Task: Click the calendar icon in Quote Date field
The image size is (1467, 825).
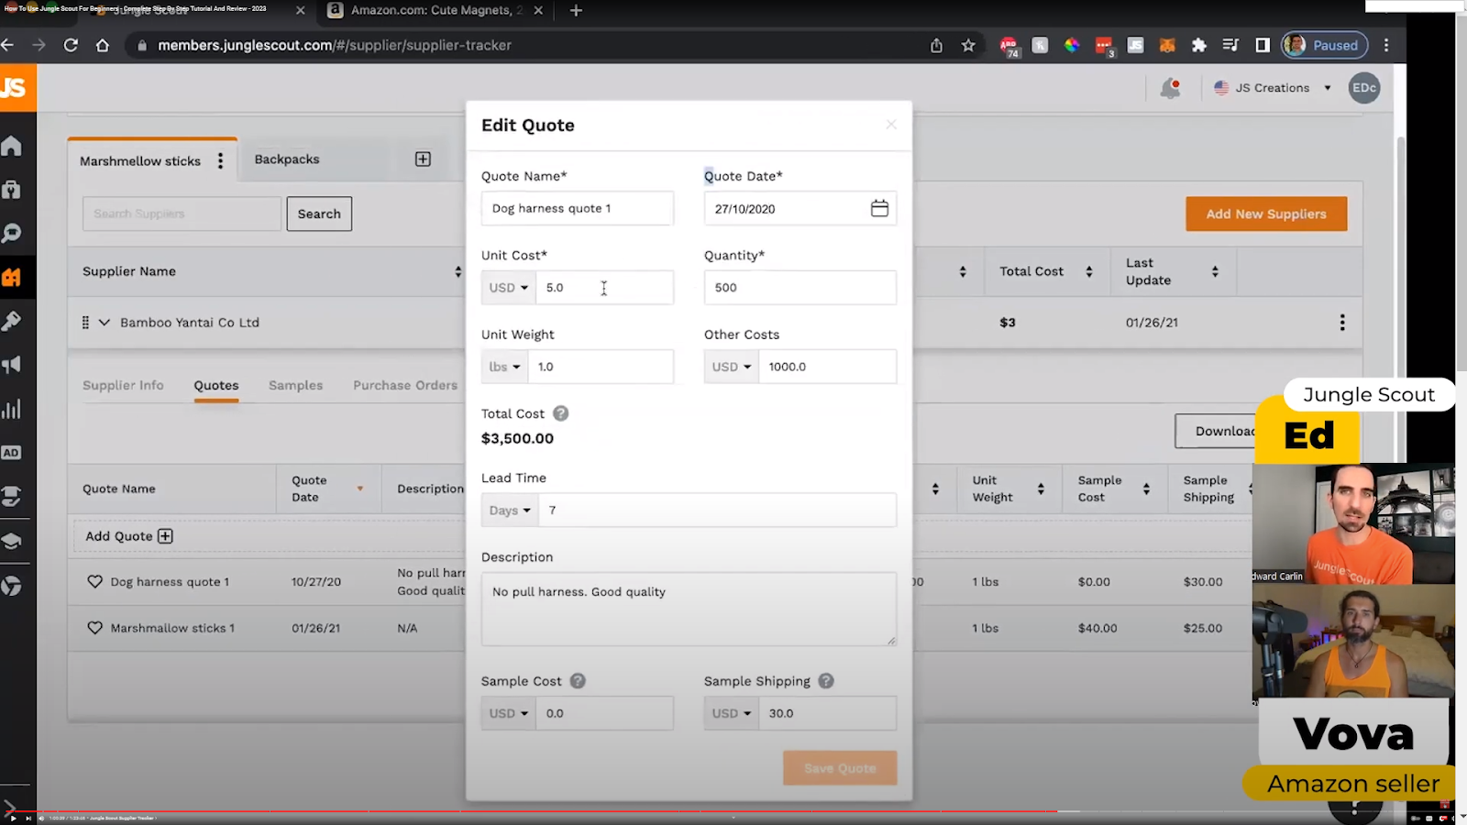Action: click(x=879, y=208)
